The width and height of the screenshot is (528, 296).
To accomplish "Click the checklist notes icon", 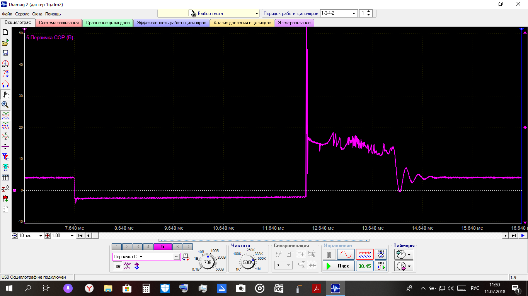I will (5, 209).
